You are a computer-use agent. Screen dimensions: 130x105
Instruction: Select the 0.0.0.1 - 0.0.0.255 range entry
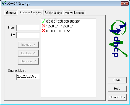pos(58,31)
